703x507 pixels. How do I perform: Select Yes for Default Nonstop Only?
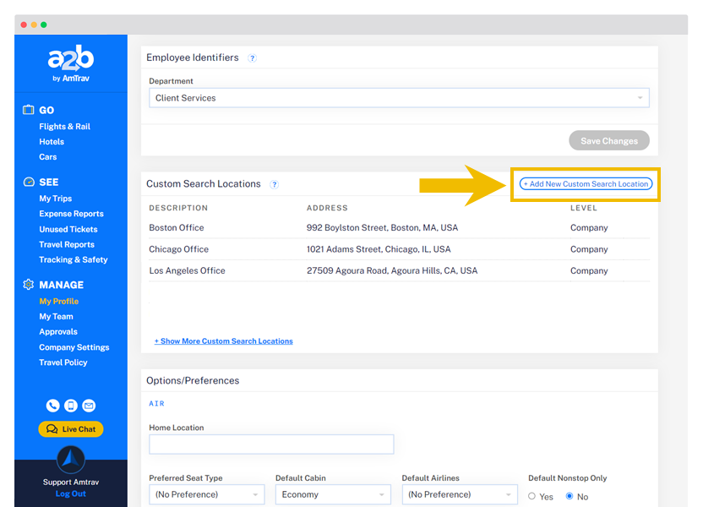click(x=532, y=496)
